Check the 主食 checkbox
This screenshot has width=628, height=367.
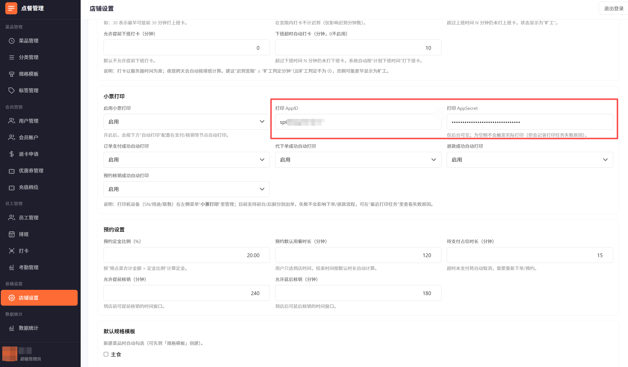[x=106, y=354]
